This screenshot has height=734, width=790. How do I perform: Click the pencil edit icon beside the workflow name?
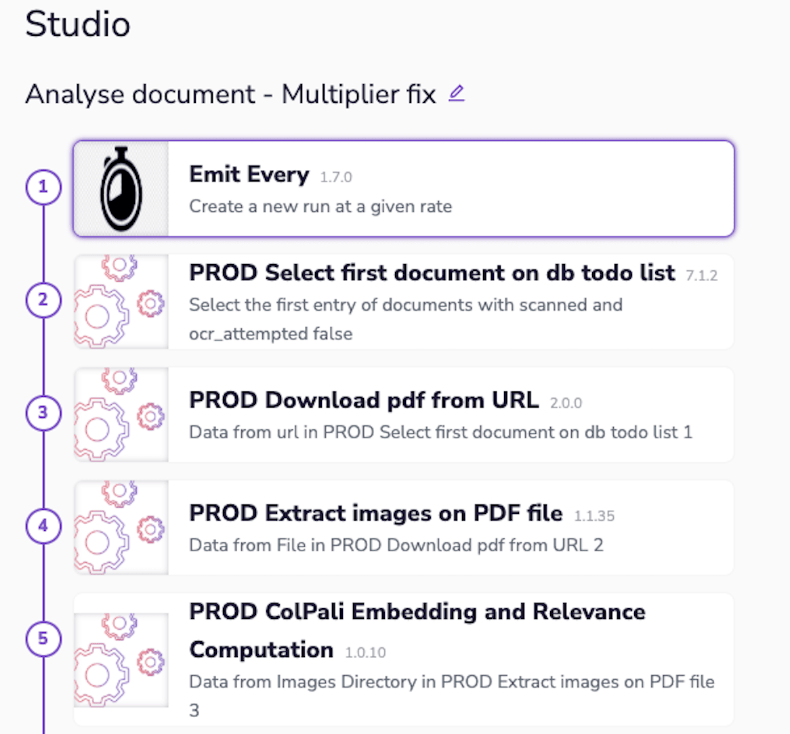tap(457, 93)
